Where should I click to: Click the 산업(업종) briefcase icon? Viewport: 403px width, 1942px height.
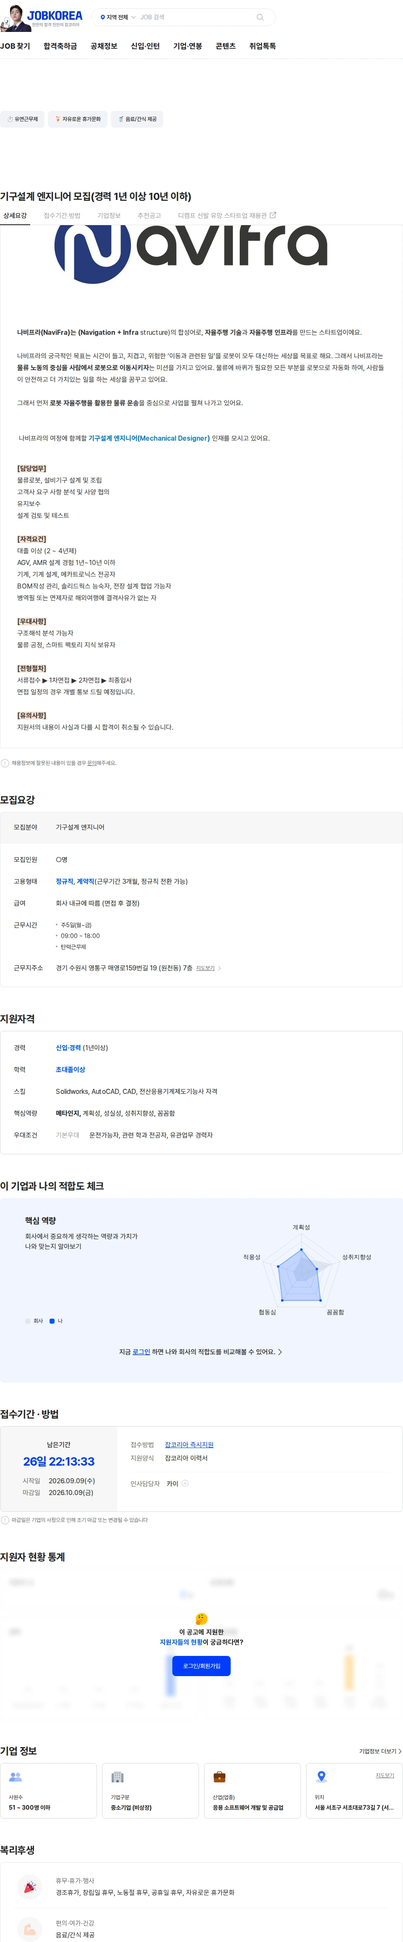[x=219, y=1777]
